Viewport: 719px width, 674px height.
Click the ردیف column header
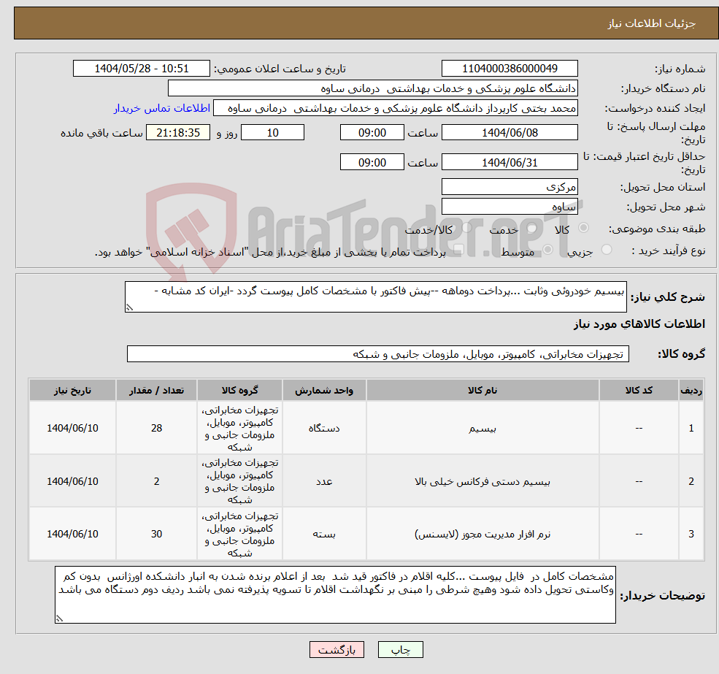(691, 391)
